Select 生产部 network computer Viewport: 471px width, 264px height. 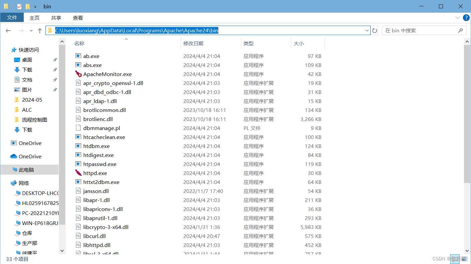tap(29, 243)
